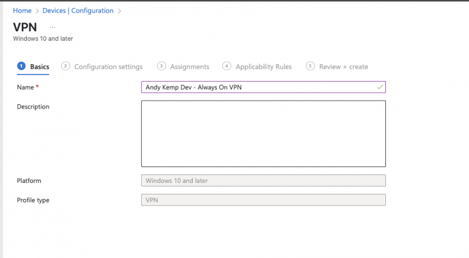
Task: Open the Assignments tab
Action: click(x=189, y=66)
